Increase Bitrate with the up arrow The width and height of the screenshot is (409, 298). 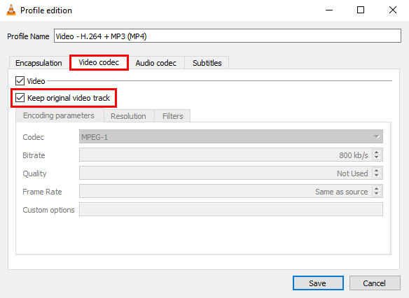click(376, 152)
